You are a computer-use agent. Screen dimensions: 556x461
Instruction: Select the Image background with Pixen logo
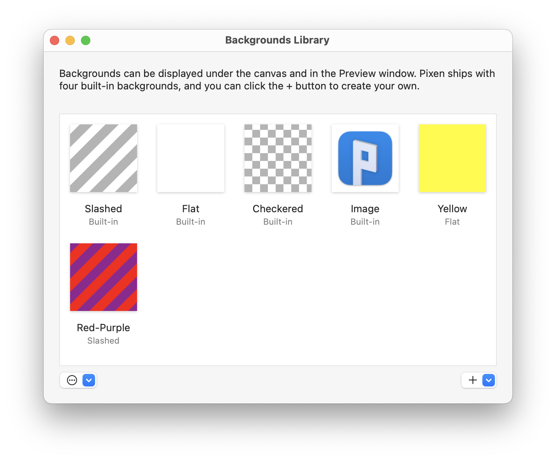(365, 158)
